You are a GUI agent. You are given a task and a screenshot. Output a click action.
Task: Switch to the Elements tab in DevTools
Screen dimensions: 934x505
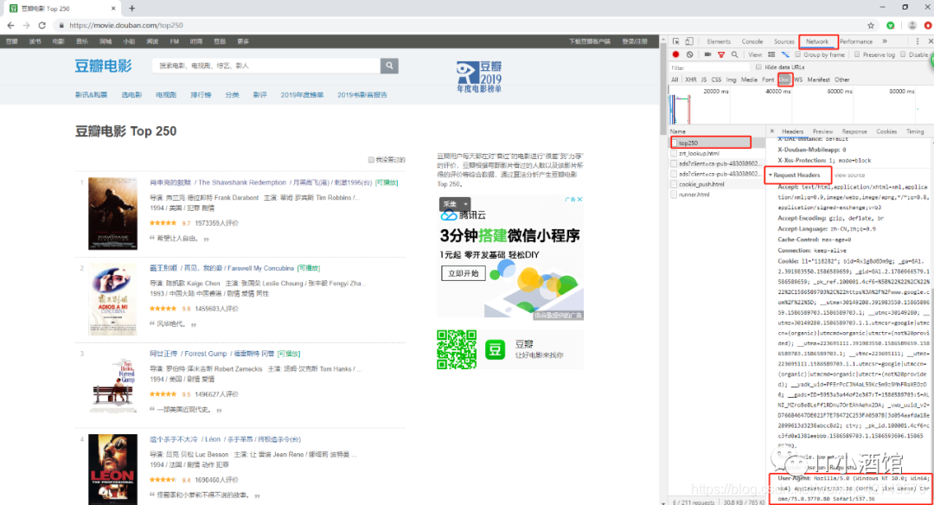[719, 42]
